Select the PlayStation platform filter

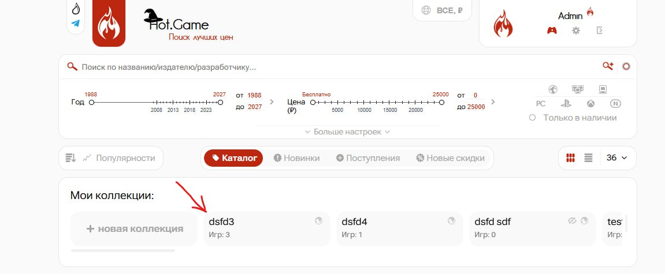[566, 104]
